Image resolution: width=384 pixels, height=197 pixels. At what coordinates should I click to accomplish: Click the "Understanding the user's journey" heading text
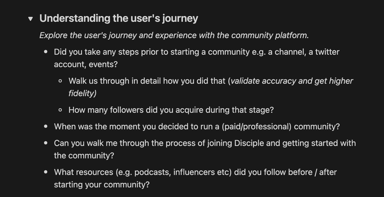[119, 18]
